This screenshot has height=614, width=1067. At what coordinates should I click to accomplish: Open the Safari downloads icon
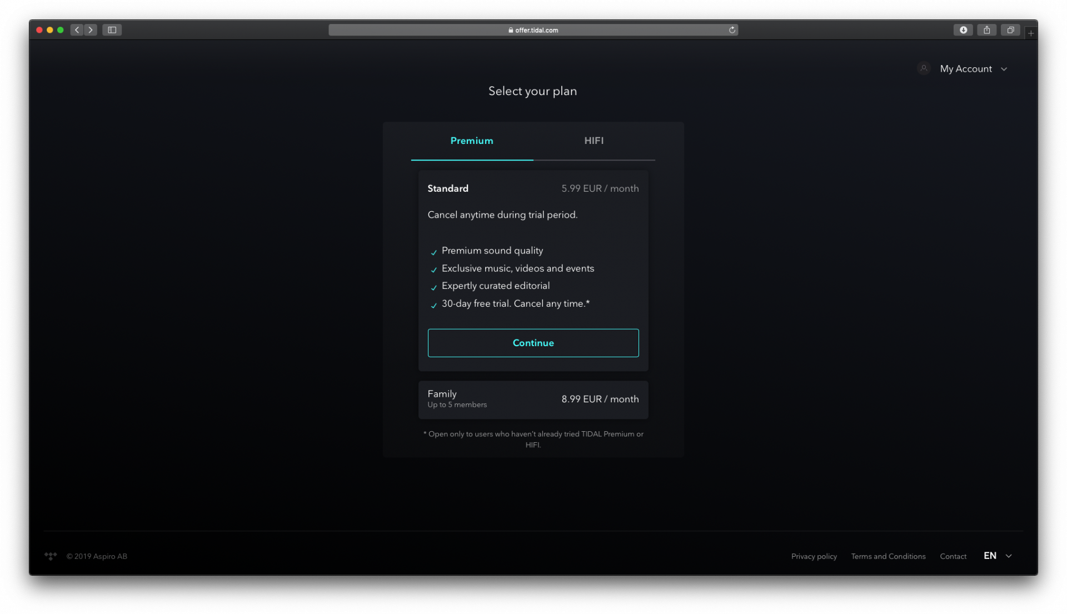click(963, 30)
